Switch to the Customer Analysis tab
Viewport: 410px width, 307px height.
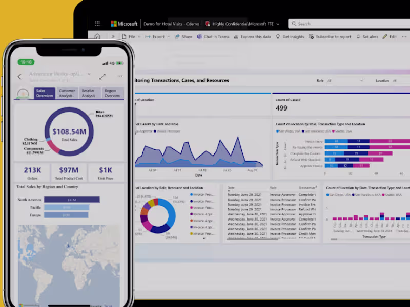pyautogui.click(x=67, y=93)
